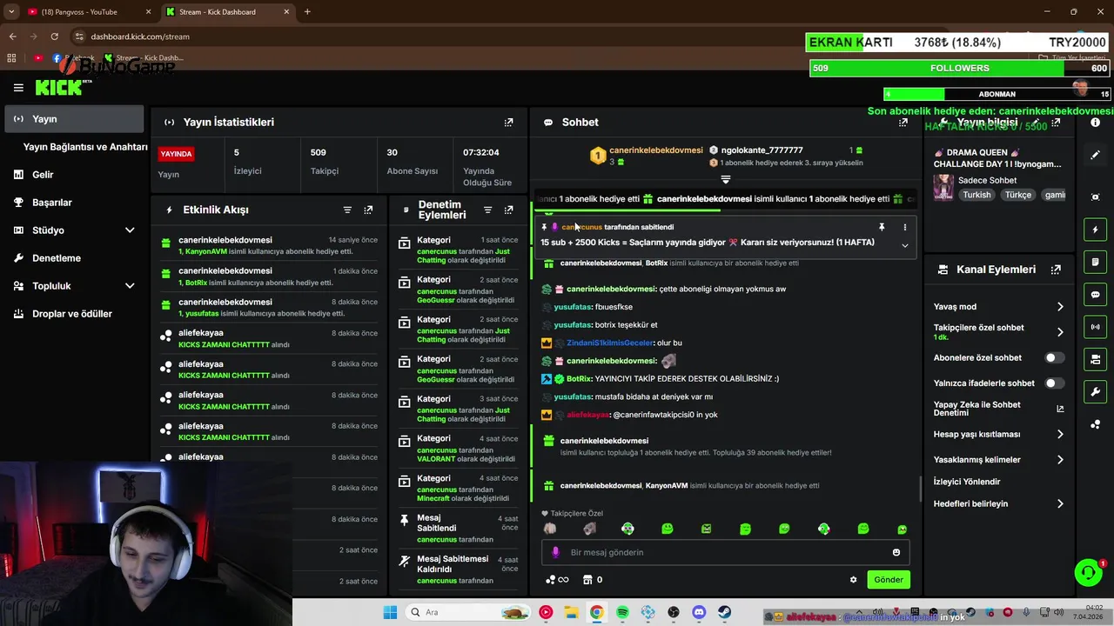Reload the dashboard page
Screen dimensions: 1114x626
click(54, 37)
